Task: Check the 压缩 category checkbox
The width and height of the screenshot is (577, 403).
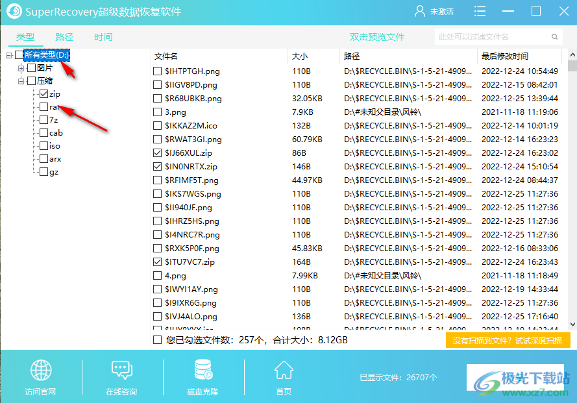Action: click(x=32, y=80)
